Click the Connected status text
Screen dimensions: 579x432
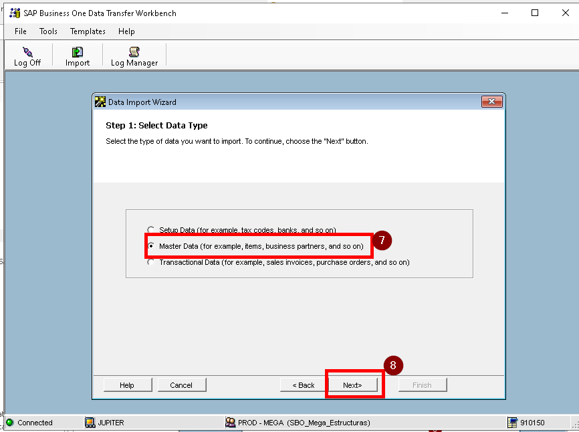(x=35, y=423)
